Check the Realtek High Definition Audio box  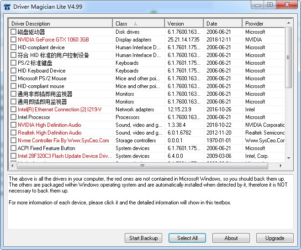[x=13, y=133]
